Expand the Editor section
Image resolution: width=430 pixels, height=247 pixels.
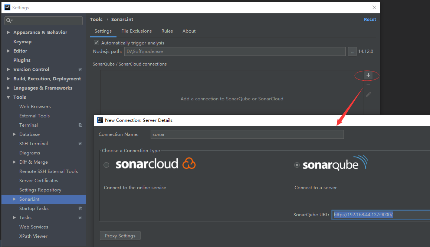(8, 51)
